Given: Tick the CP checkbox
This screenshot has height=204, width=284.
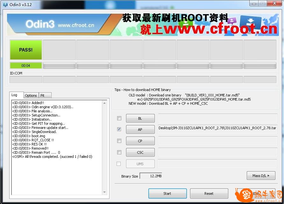Looking at the screenshot, I should [x=119, y=141].
